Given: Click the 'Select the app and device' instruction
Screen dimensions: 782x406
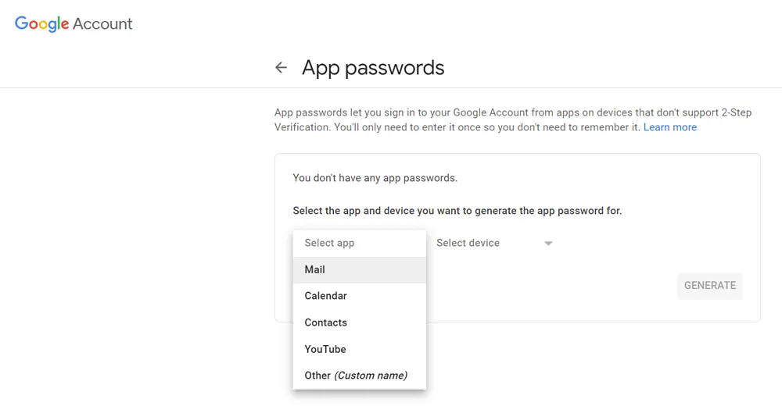Looking at the screenshot, I should [457, 211].
